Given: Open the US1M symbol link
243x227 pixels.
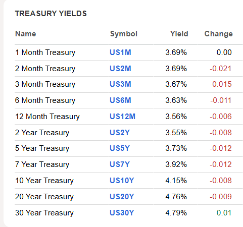Looking at the screenshot, I should [x=120, y=52].
